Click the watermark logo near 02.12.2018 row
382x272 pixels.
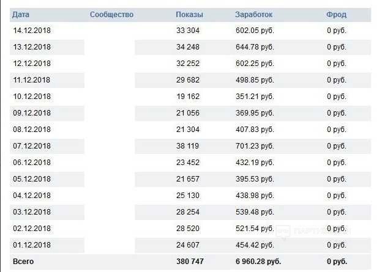click(x=283, y=232)
